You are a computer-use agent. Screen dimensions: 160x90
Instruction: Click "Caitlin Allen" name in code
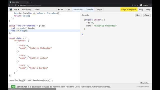click(38, 58)
